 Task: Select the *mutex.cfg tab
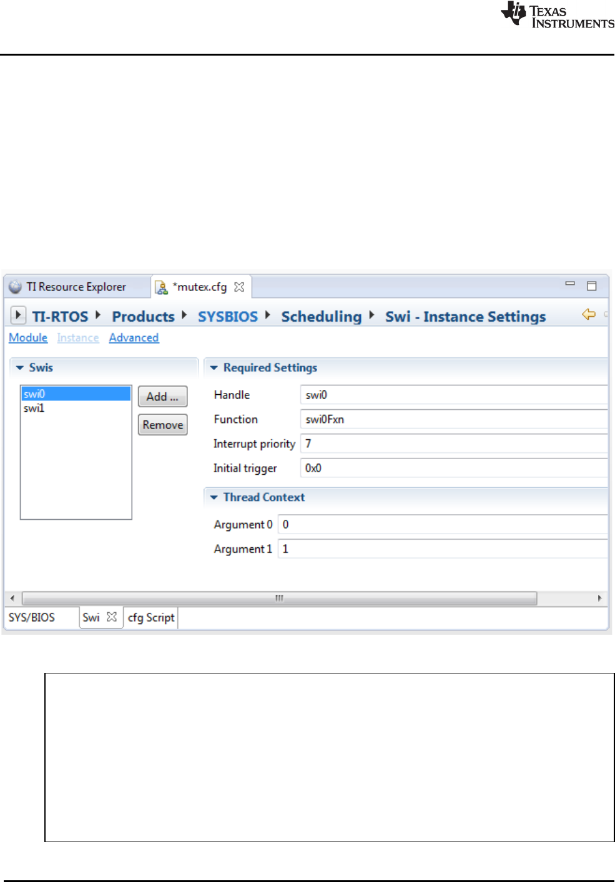[x=200, y=287]
